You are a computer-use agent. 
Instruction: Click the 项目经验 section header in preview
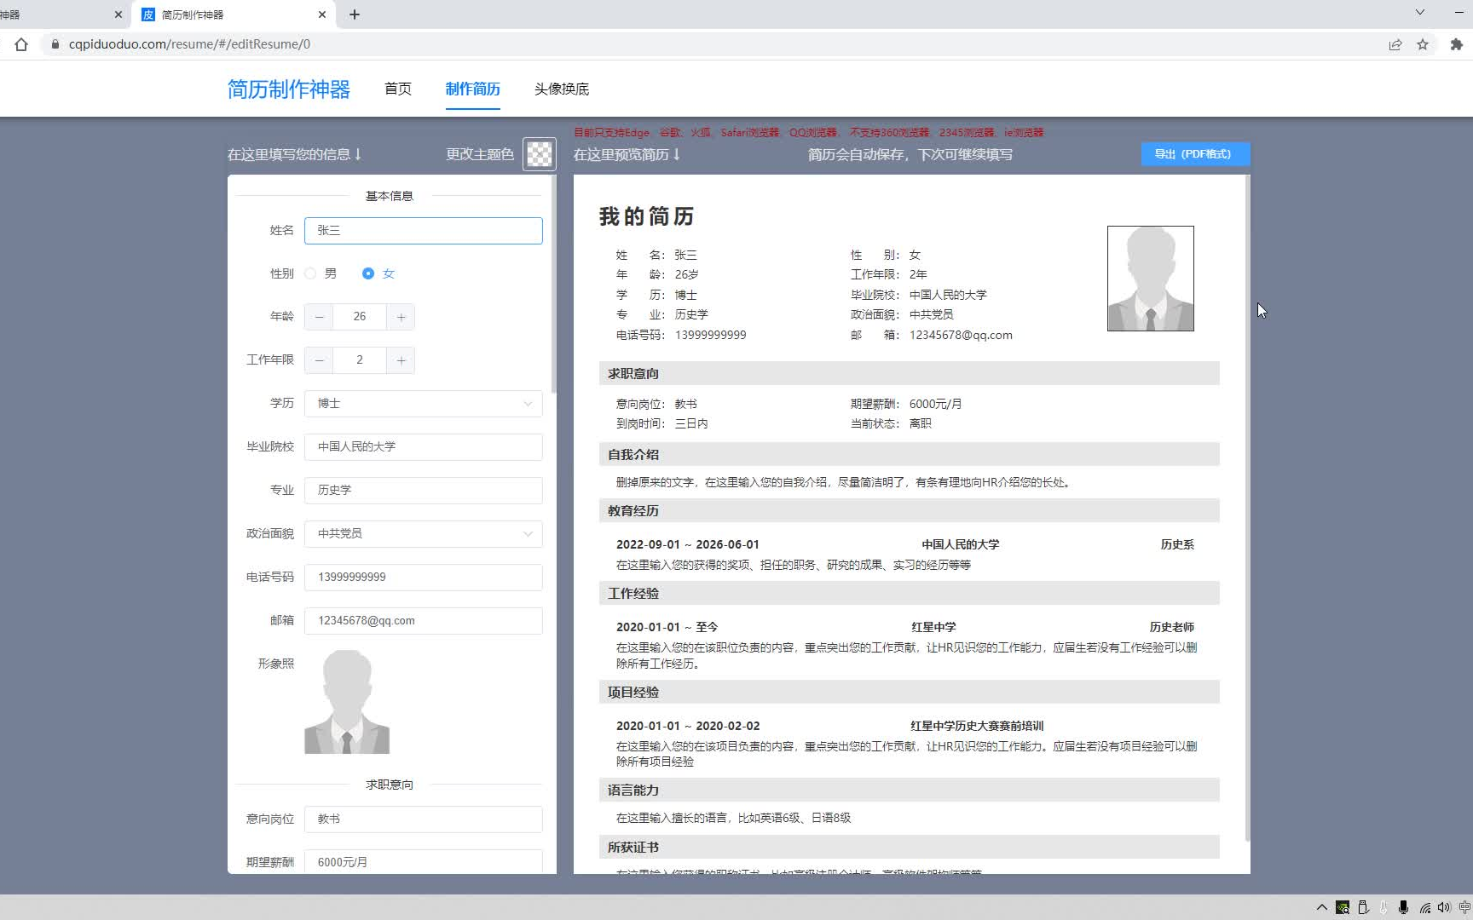tap(910, 693)
